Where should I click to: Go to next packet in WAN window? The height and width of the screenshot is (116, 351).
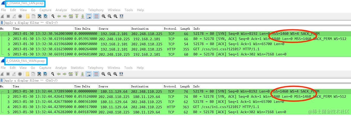point(65,74)
